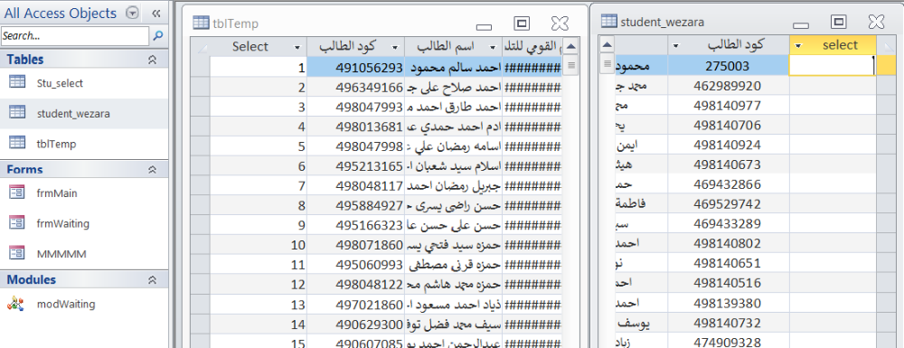
Task: Open Select column filter dropdown in tblTemp
Action: coord(297,47)
